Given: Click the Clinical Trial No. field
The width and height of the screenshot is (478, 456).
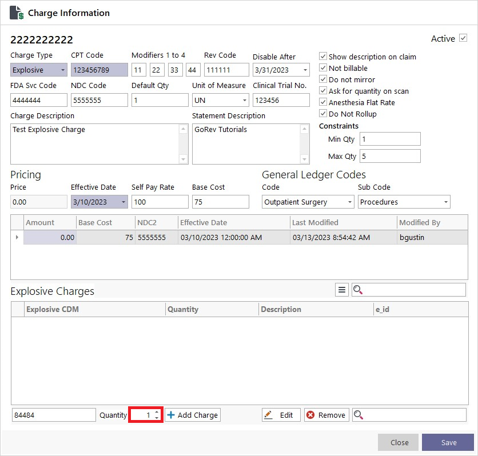Looking at the screenshot, I should (x=281, y=100).
